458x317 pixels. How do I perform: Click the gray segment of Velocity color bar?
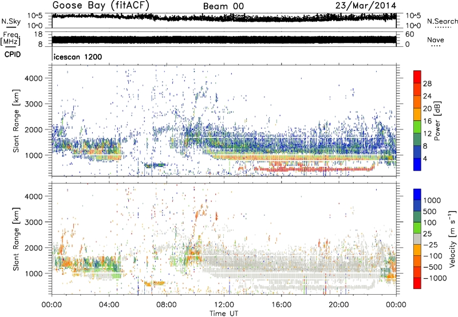[x=417, y=239]
